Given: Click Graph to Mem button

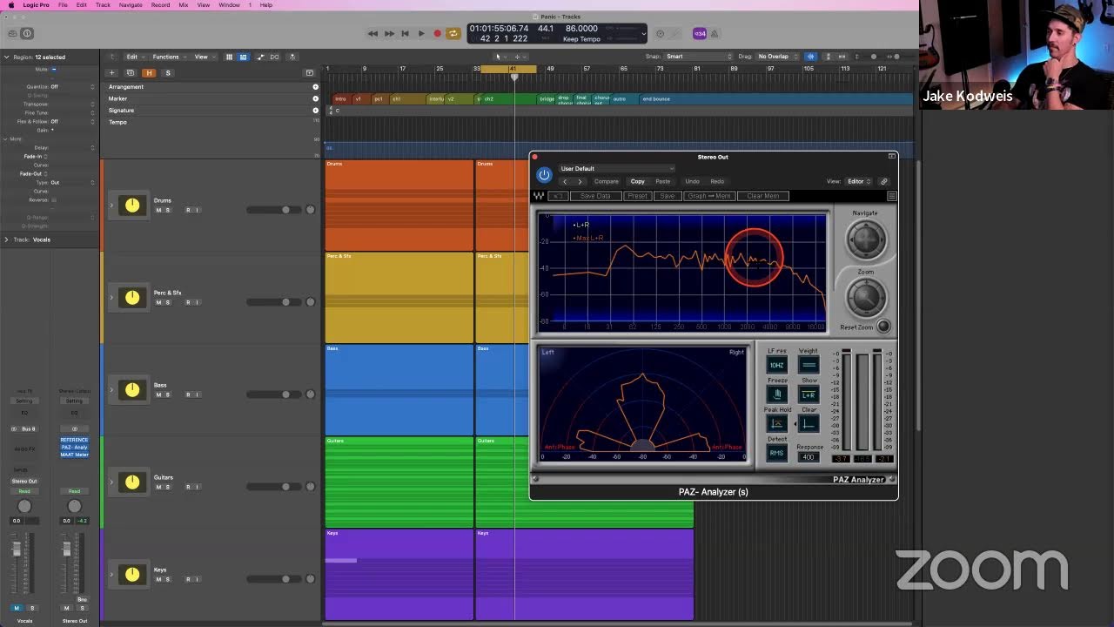Looking at the screenshot, I should click(709, 196).
